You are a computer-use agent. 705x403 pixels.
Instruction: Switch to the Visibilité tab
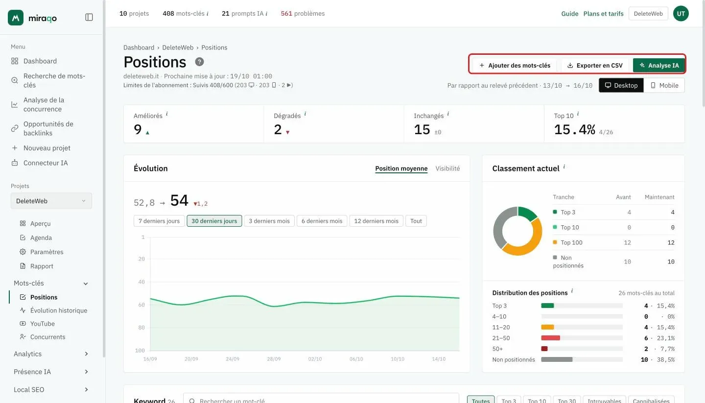(x=447, y=168)
